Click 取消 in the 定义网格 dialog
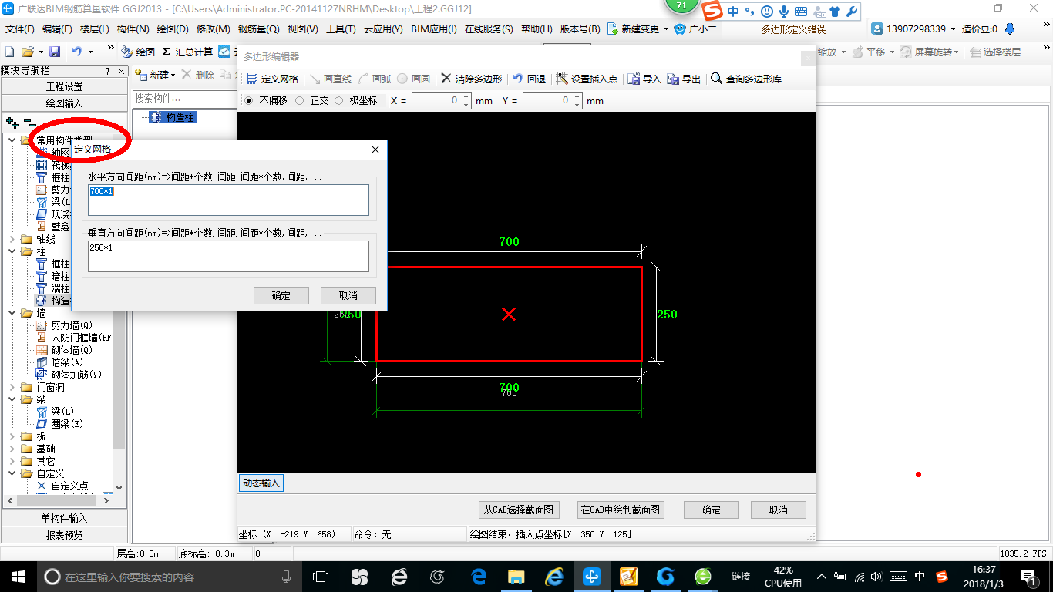Viewport: 1053px width, 592px height. pos(348,295)
